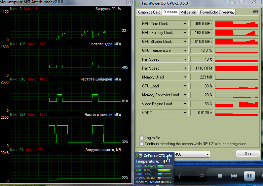Select the PowerColor Giveaway tab
This screenshot has width=263, height=186.
tap(217, 12)
